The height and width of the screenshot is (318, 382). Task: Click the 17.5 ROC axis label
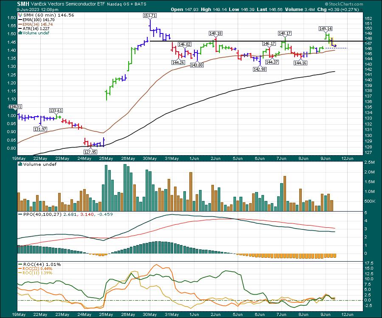368,263
